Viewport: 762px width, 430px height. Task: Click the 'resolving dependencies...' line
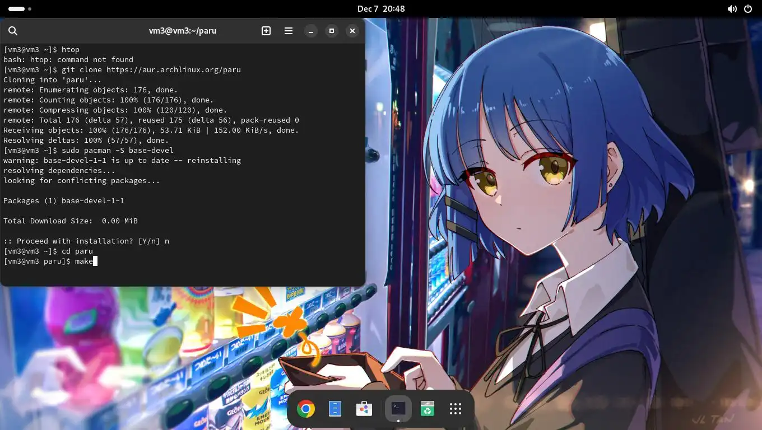(x=59, y=170)
